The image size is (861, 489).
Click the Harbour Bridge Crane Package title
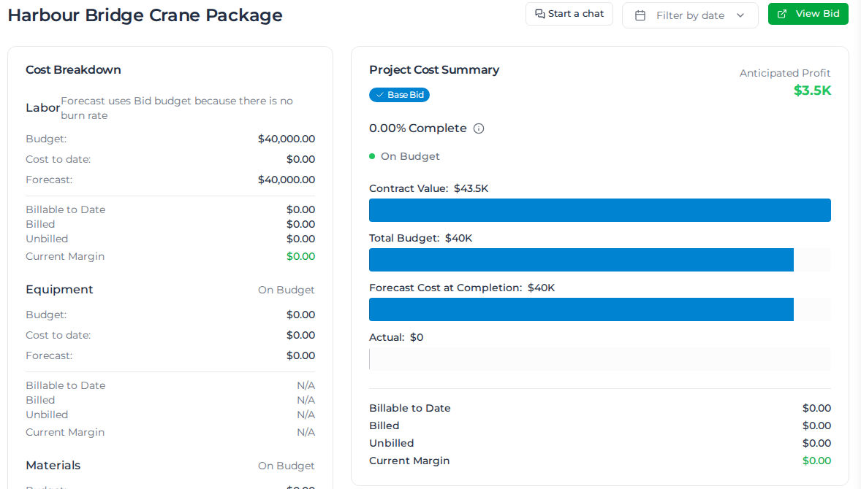[x=145, y=15]
